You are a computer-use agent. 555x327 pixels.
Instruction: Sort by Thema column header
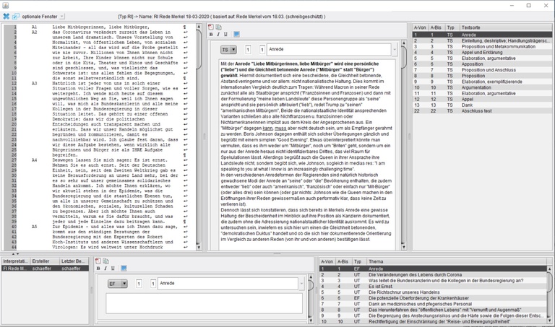457,261
